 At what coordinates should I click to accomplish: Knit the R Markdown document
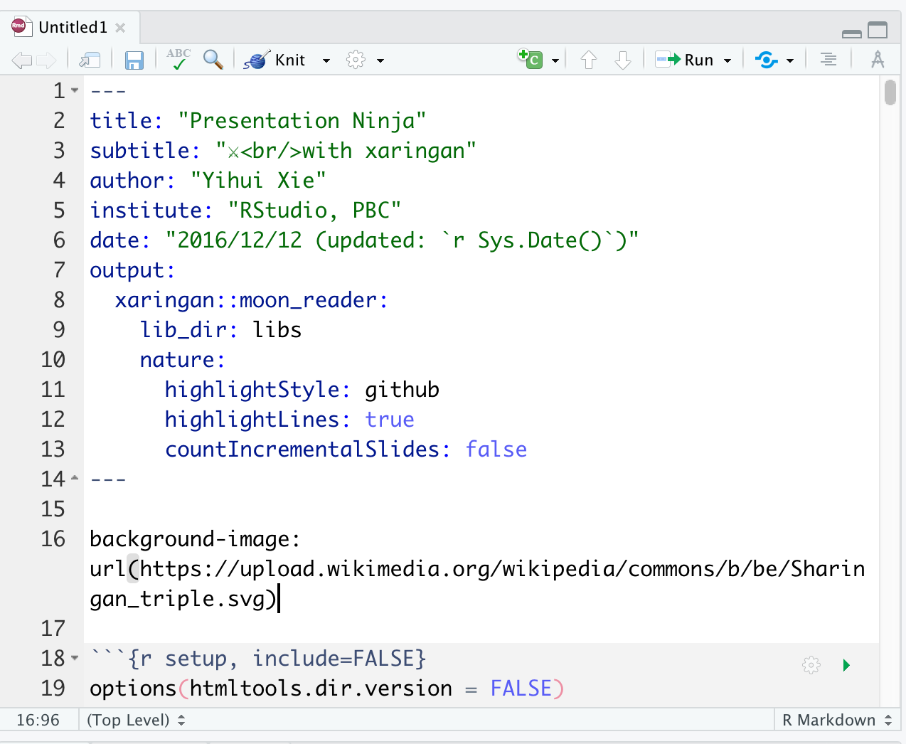275,60
